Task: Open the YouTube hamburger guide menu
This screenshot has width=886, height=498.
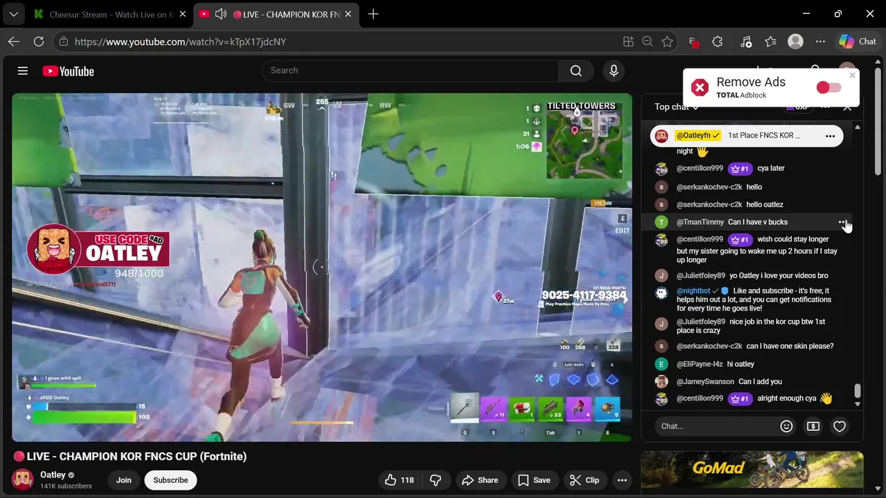Action: coord(23,71)
